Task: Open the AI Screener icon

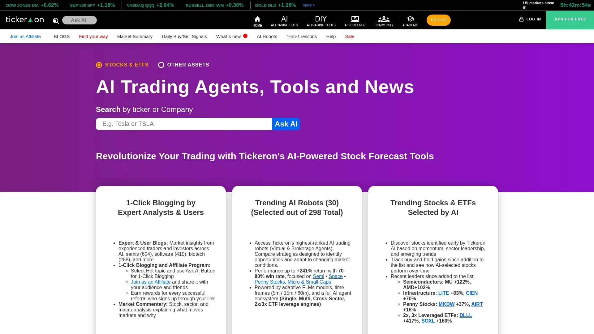Action: point(355,19)
